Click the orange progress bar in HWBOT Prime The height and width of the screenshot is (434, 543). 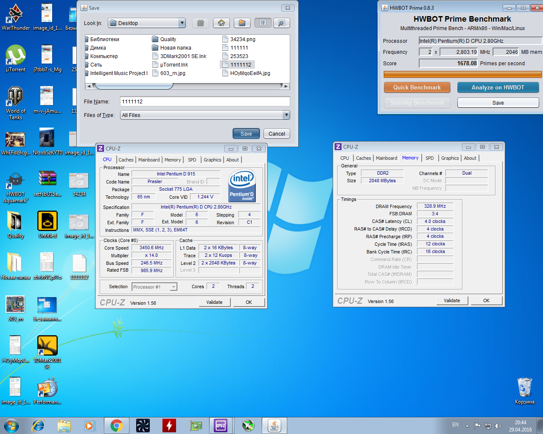point(463,74)
